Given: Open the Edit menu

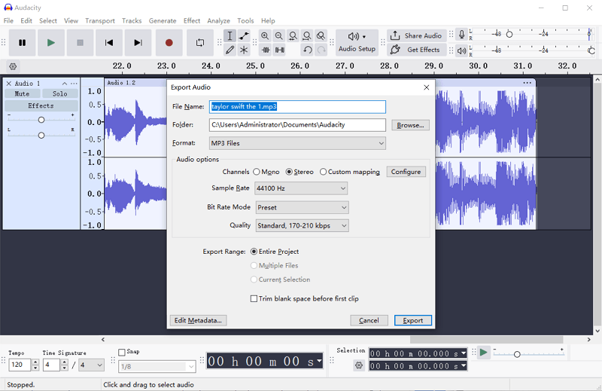Looking at the screenshot, I should (x=26, y=21).
